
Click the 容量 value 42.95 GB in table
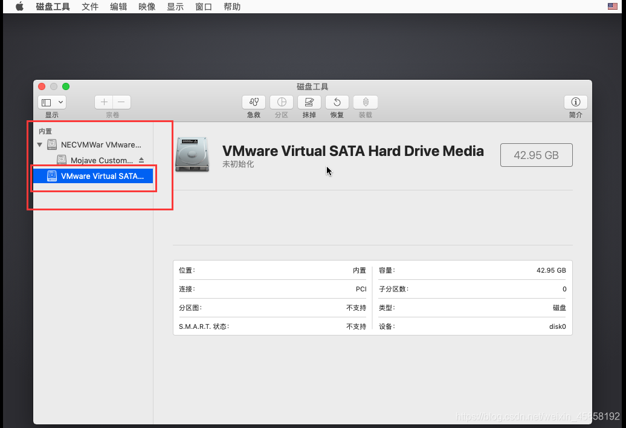point(551,270)
